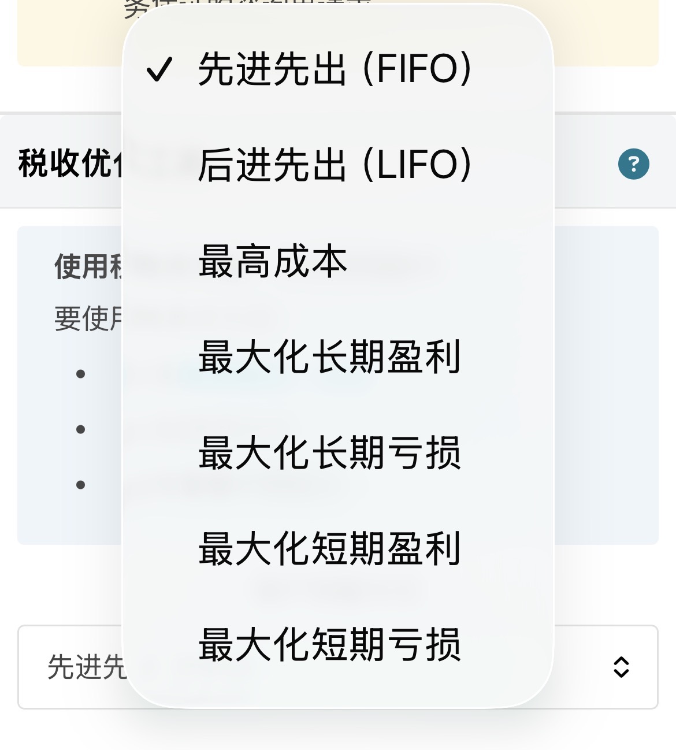The width and height of the screenshot is (676, 750).
Task: Click the 要使 paragraph text in the blue box
Action: 88,318
